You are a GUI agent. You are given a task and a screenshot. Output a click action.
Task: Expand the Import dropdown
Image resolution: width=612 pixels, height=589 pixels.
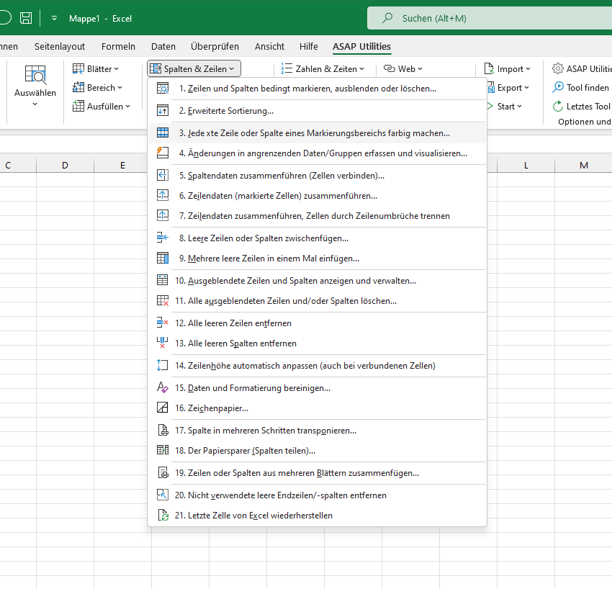coord(507,68)
